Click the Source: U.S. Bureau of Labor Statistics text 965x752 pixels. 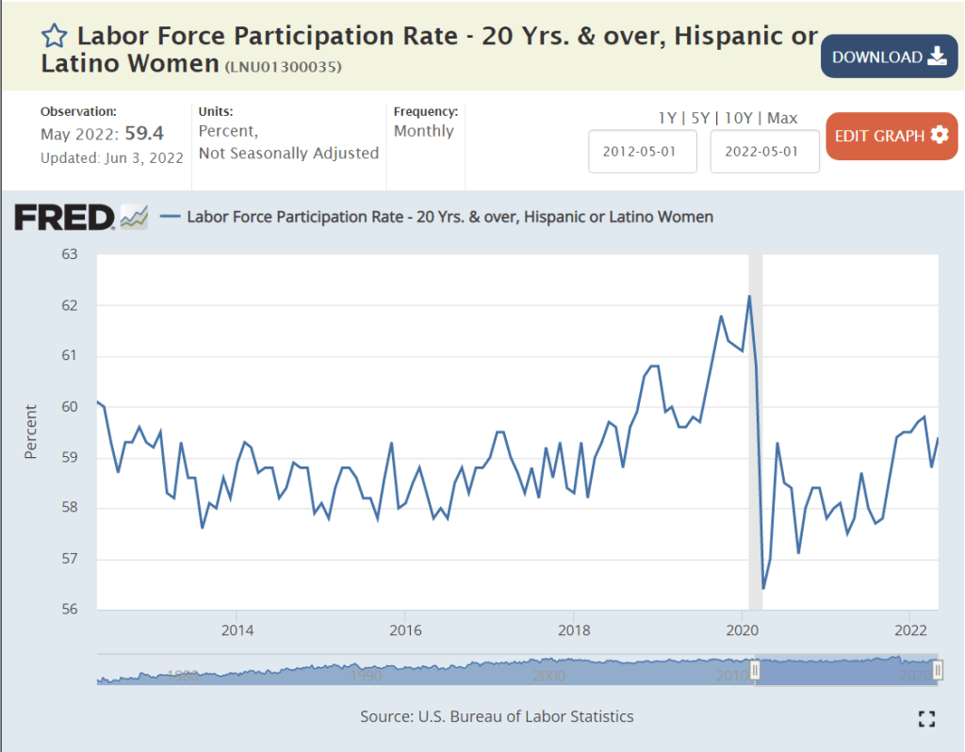click(497, 716)
